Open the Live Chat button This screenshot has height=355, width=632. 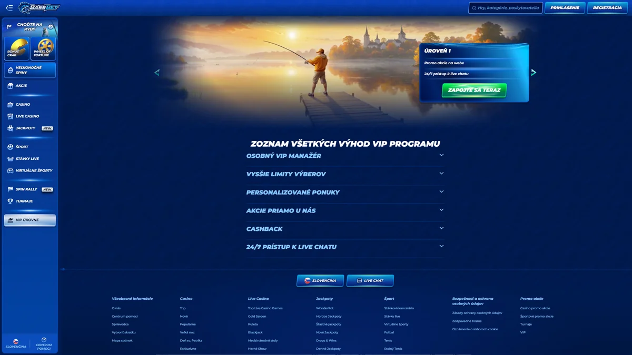pyautogui.click(x=370, y=281)
